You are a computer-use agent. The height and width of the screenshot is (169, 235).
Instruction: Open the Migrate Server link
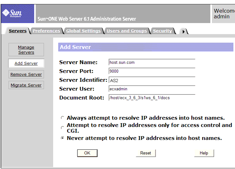coord(26,85)
